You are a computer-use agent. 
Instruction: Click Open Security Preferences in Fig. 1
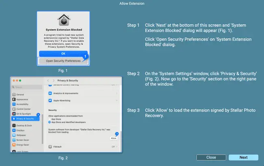[63, 61]
